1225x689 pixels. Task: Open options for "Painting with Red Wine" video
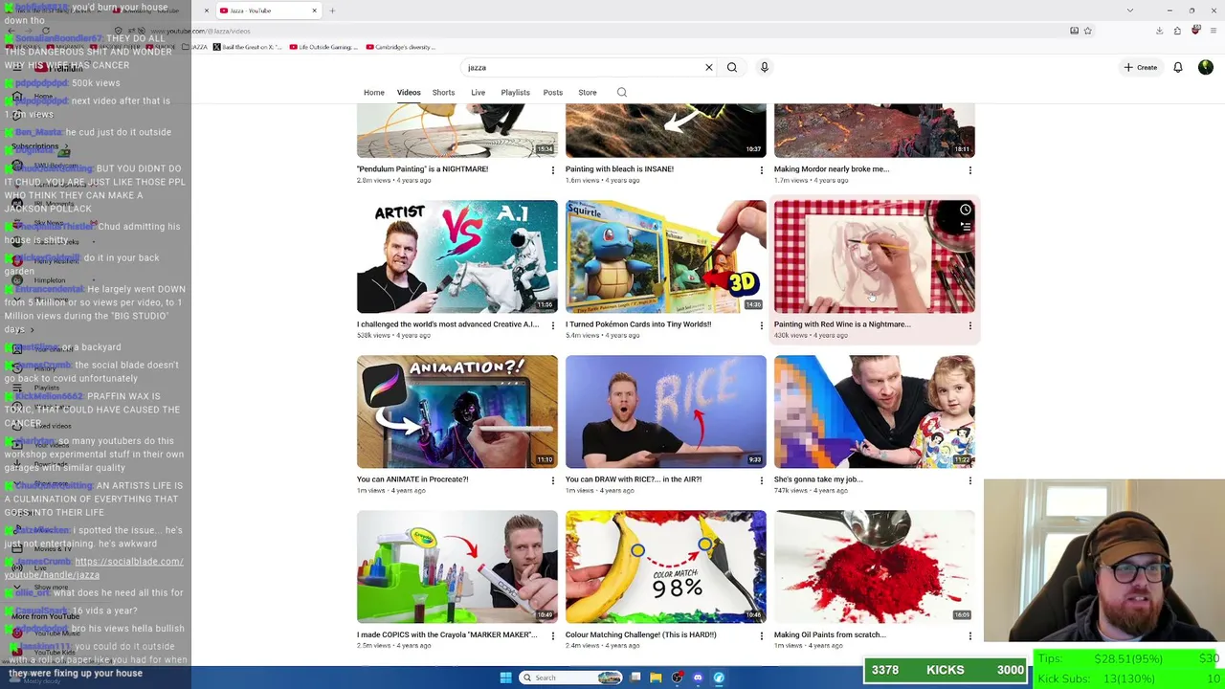point(970,325)
